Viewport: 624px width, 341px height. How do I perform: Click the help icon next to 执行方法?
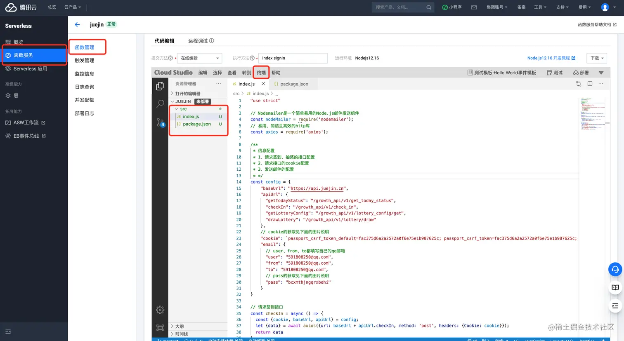pyautogui.click(x=252, y=58)
